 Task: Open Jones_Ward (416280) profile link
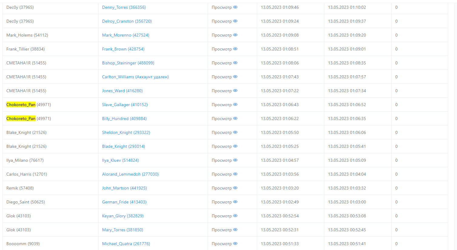click(122, 91)
